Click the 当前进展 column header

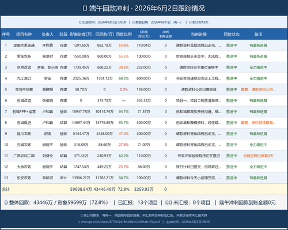click(x=199, y=35)
